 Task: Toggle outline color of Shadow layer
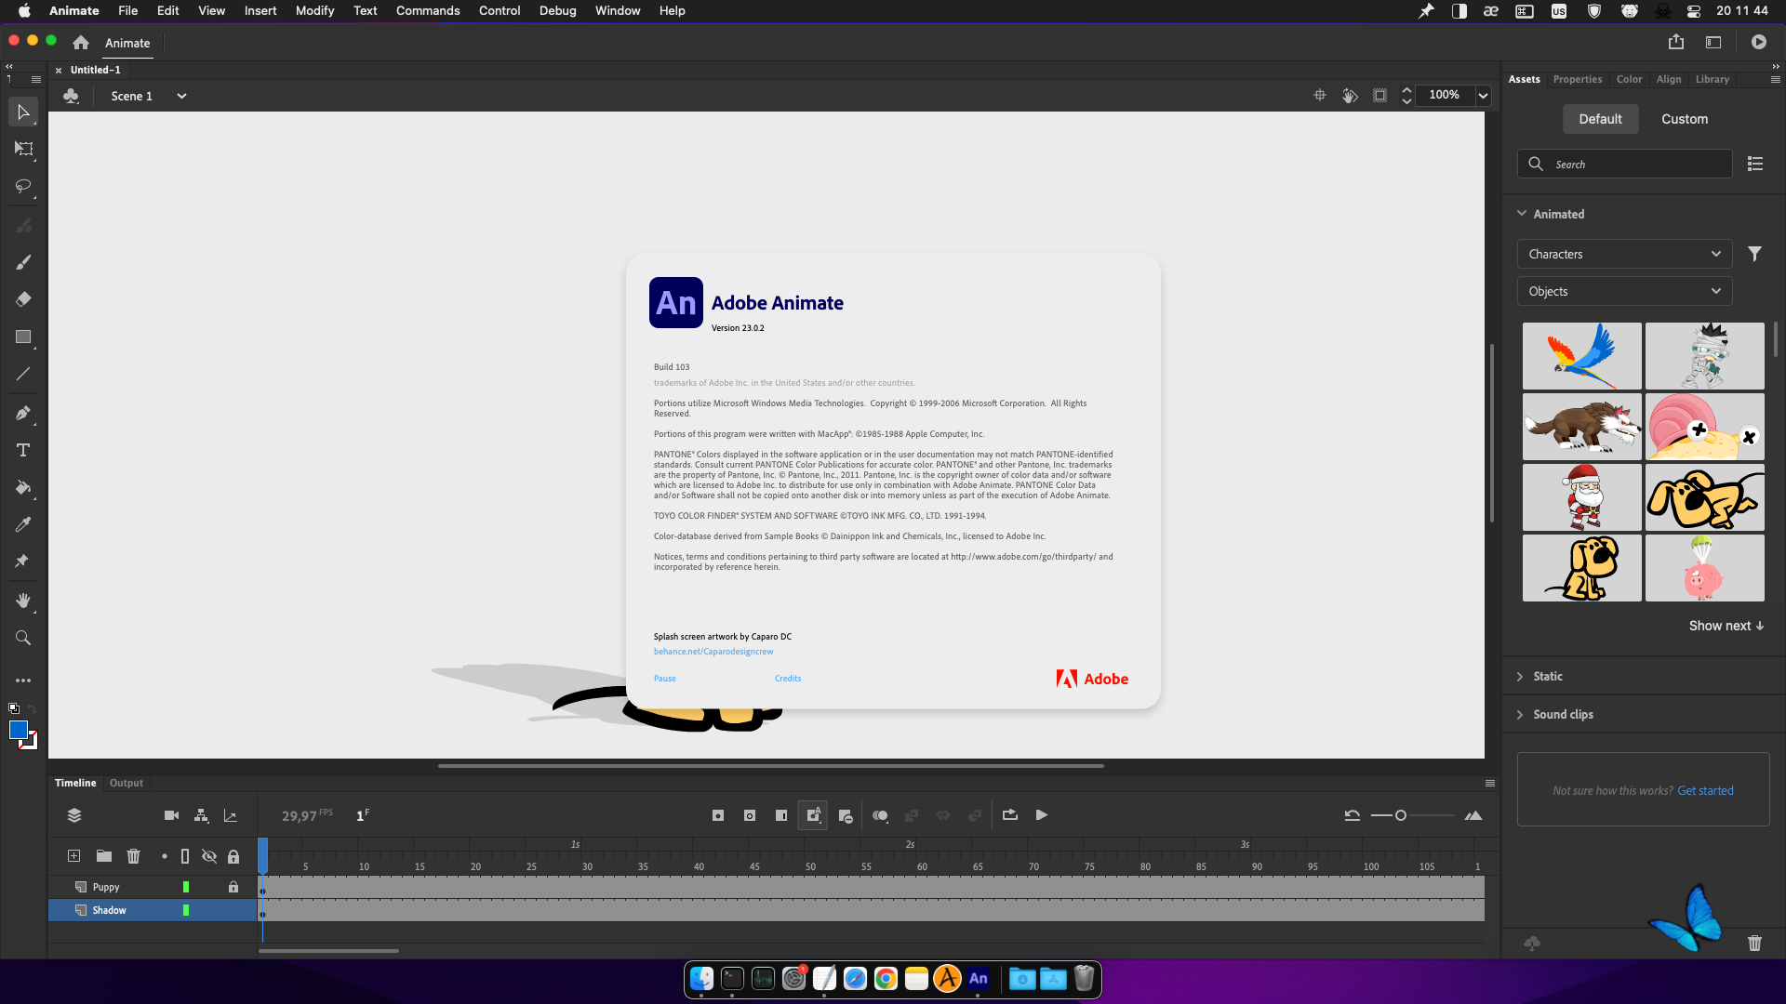(186, 910)
